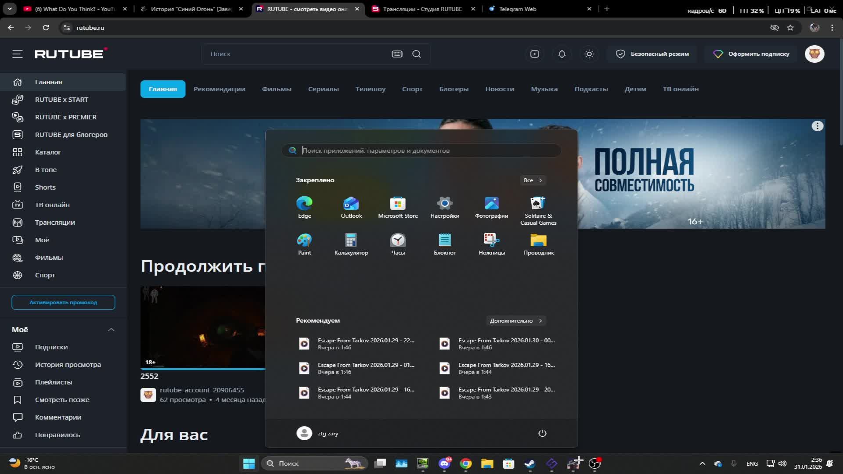This screenshot has width=843, height=474.
Task: Open Microsoft Store pinned app
Action: [x=398, y=207]
